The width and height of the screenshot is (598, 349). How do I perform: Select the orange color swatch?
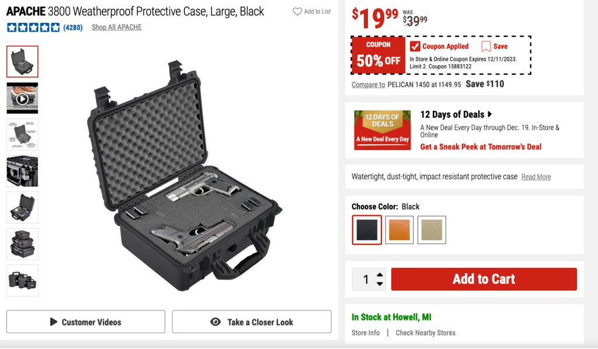point(399,230)
